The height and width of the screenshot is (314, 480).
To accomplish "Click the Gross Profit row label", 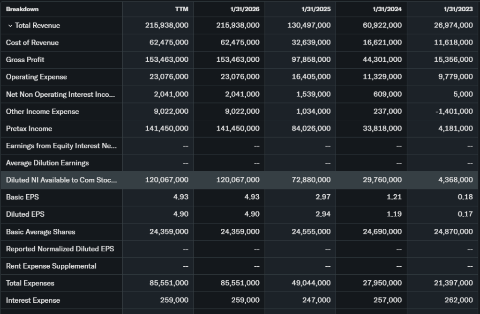I will coord(25,60).
